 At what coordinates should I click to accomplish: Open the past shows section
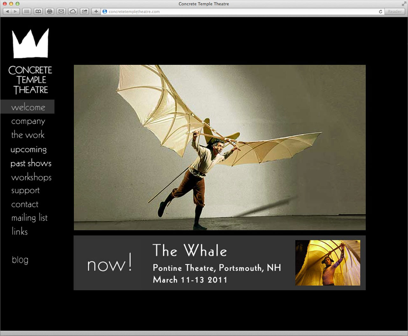[x=31, y=163]
